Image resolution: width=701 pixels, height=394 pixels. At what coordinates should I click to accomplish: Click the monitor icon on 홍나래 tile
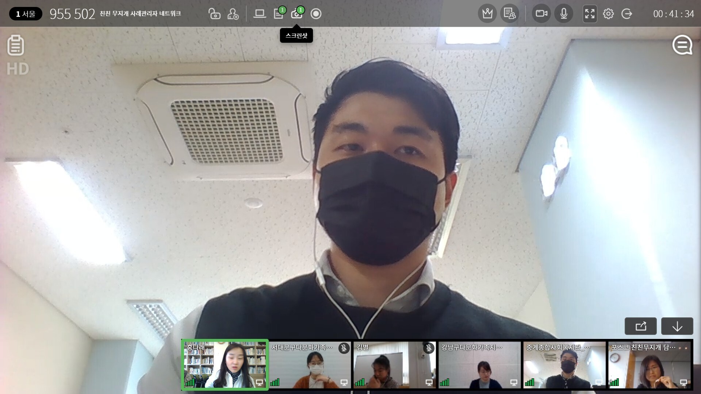(x=259, y=382)
